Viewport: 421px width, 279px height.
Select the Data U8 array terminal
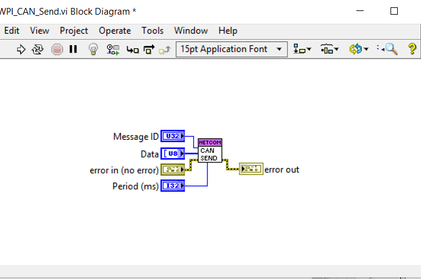pos(173,154)
